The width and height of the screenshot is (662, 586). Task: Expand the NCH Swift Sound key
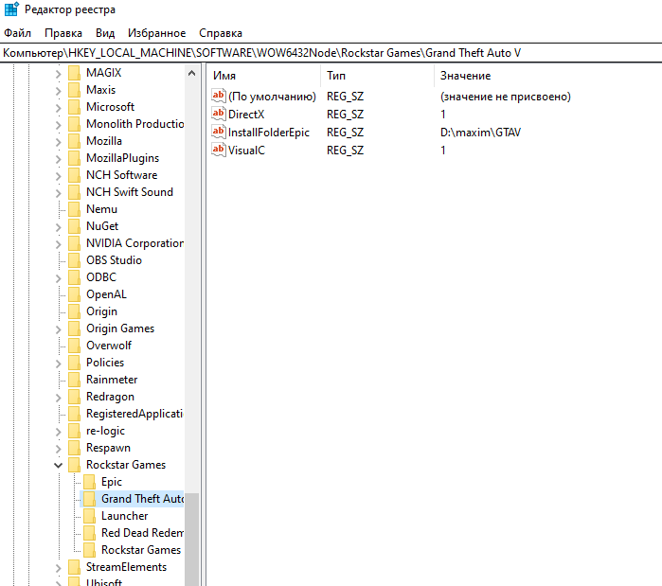[59, 193]
